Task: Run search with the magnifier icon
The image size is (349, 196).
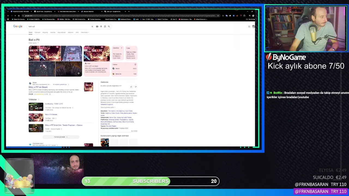Action: 109,26
